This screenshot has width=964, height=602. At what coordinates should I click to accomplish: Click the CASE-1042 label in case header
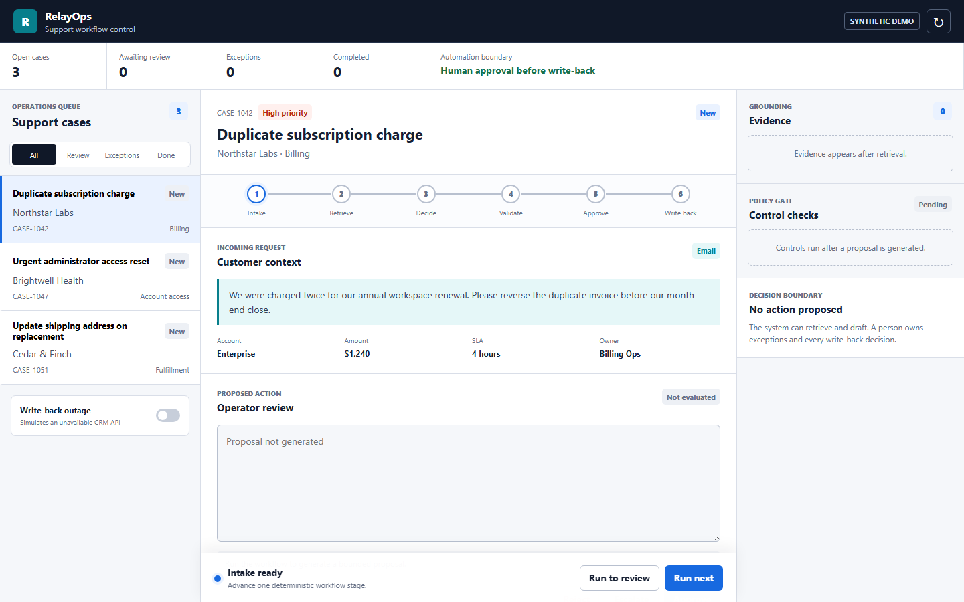click(x=235, y=113)
